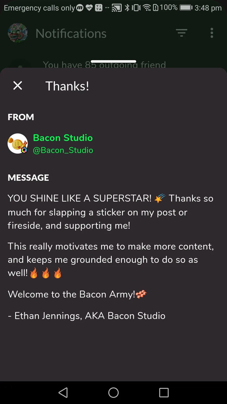This screenshot has width=227, height=404.
Task: Tap the Wi-Fi status icon
Action: [147, 8]
